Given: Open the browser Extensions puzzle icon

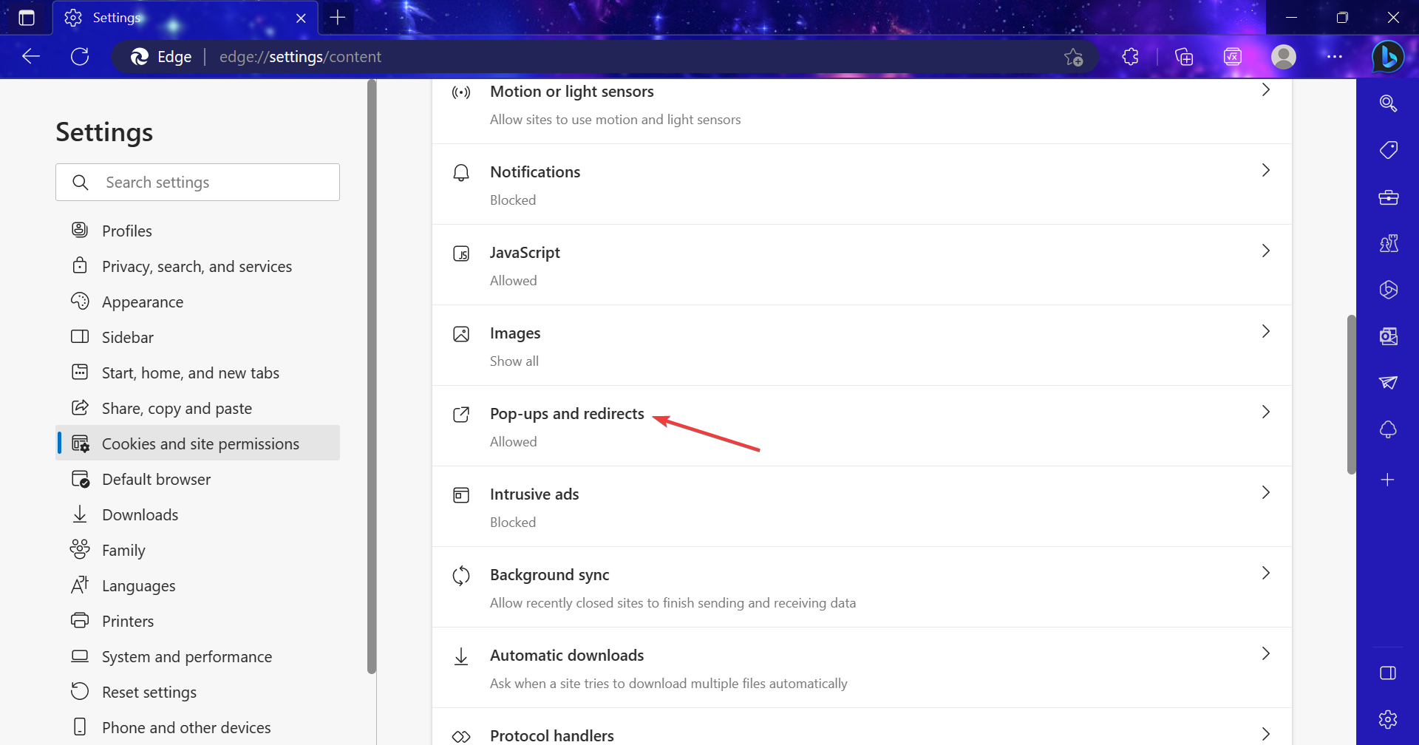Looking at the screenshot, I should 1129,56.
